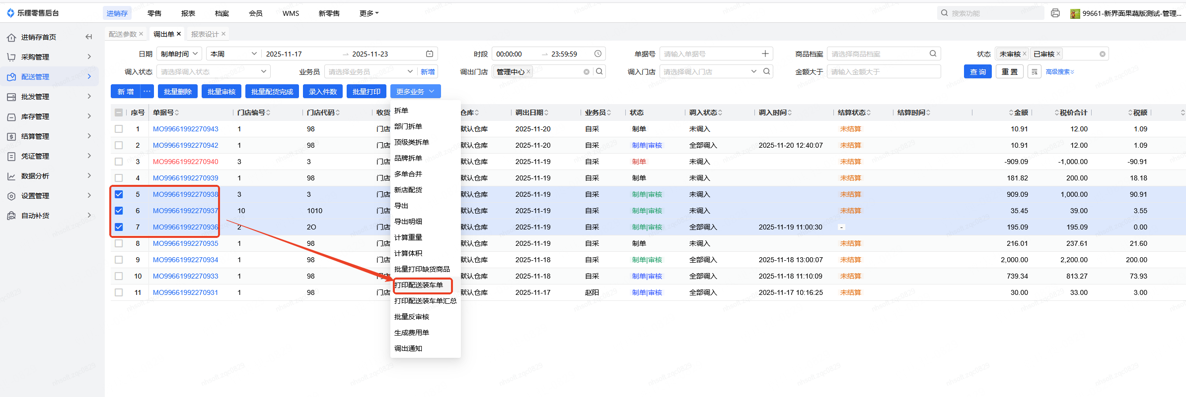Click the clock icon in time range field
1186x397 pixels.
click(x=598, y=54)
